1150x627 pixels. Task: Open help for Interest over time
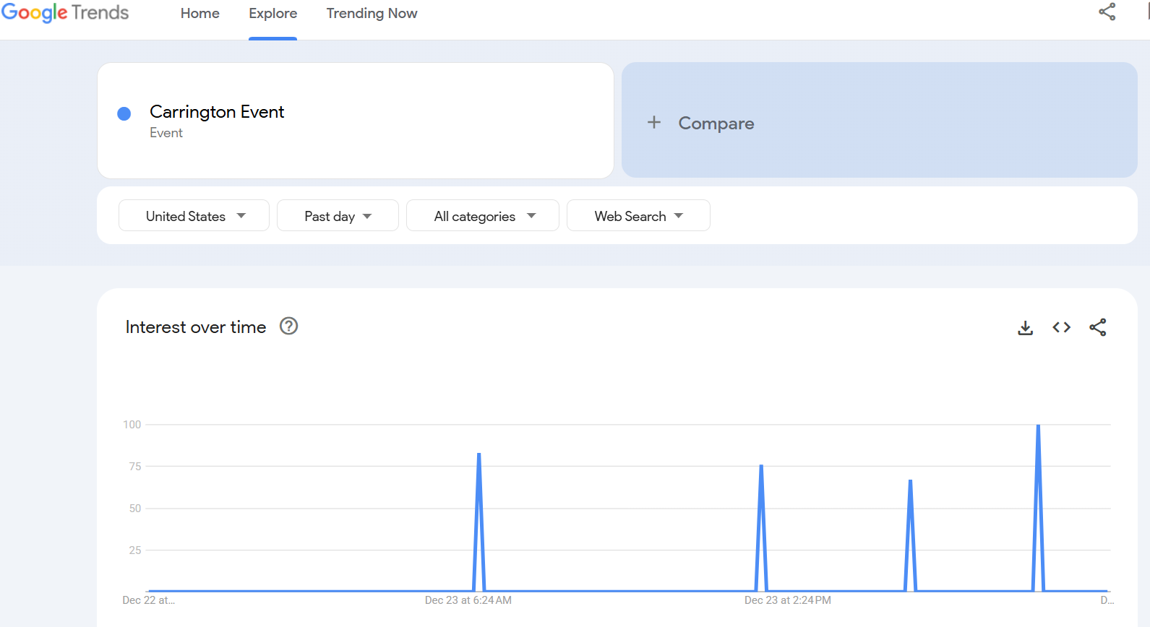(288, 327)
